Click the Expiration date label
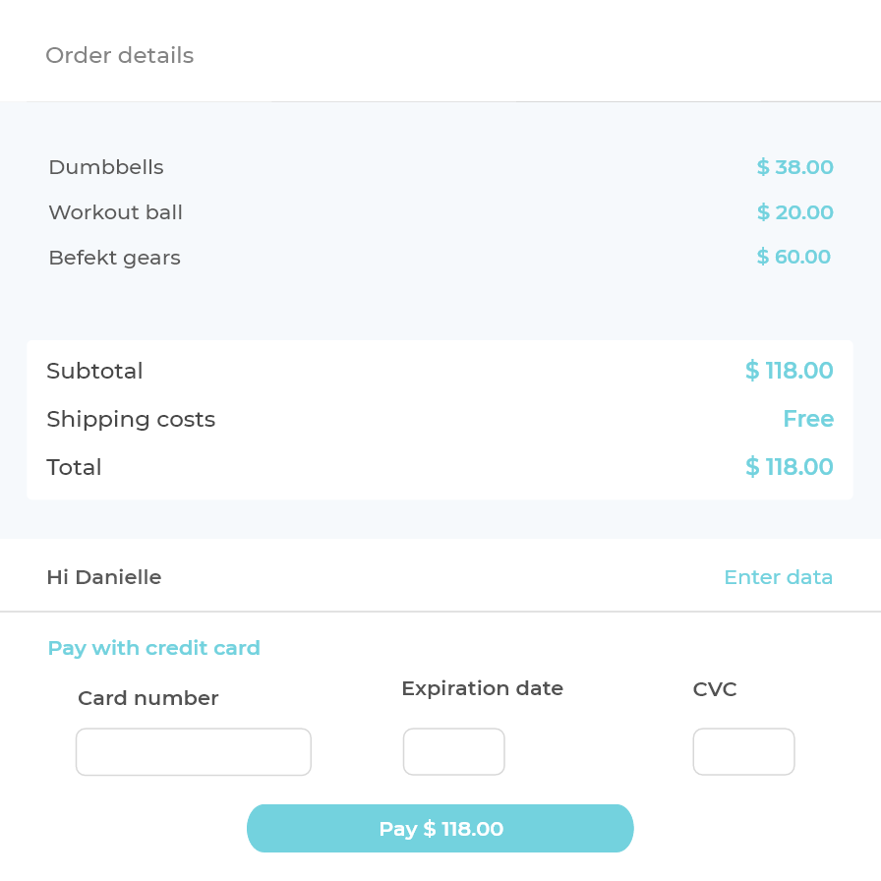 [483, 688]
